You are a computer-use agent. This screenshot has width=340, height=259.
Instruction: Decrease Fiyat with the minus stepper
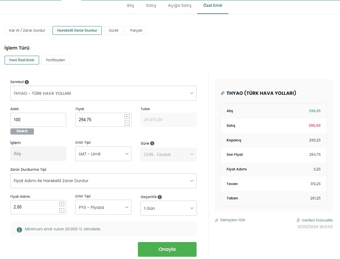coord(127,123)
